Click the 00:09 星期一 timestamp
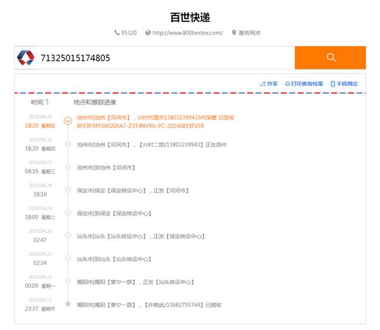380x330 pixels. 40,286
